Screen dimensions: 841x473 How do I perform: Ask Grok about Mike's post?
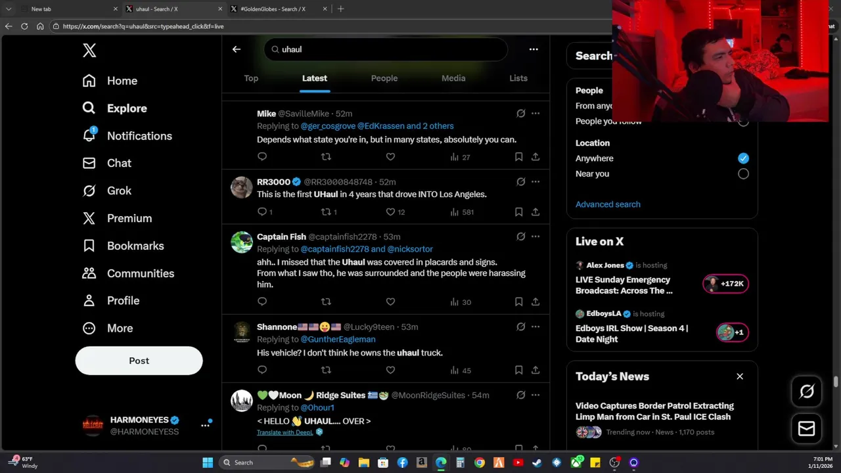click(x=521, y=113)
